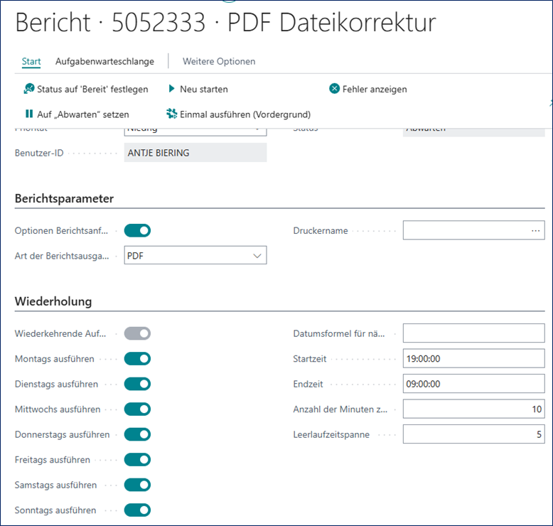Click the Endzeit field 09:00:00

474,383
